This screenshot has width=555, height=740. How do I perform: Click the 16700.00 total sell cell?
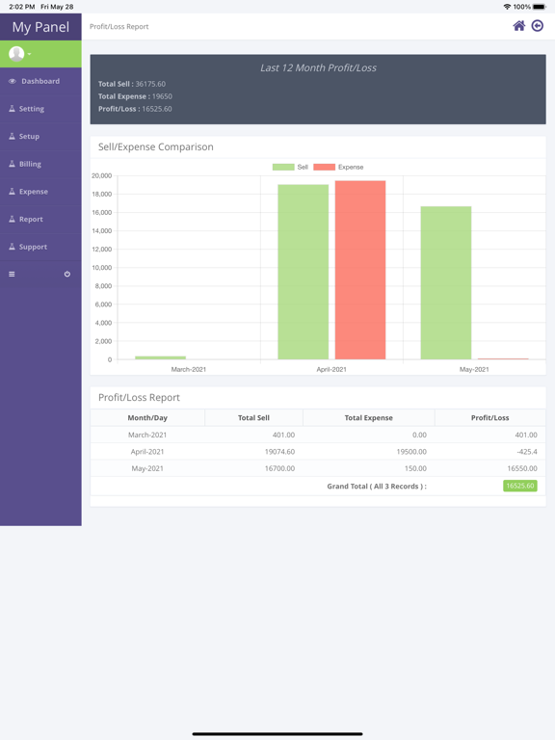pyautogui.click(x=279, y=468)
